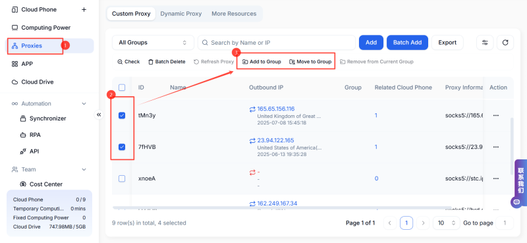Click outbound IP 23.94.122.165
This screenshot has width=527, height=243.
[275, 140]
